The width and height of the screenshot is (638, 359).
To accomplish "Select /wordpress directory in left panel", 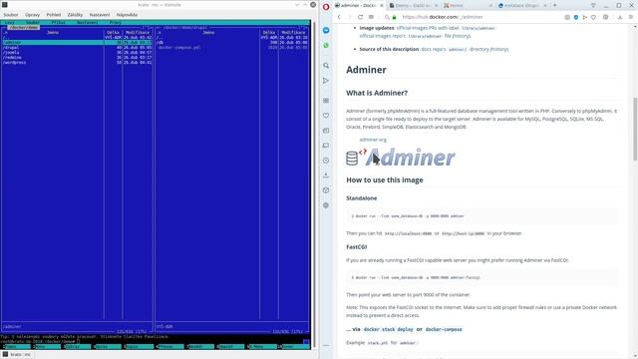I will [77, 62].
